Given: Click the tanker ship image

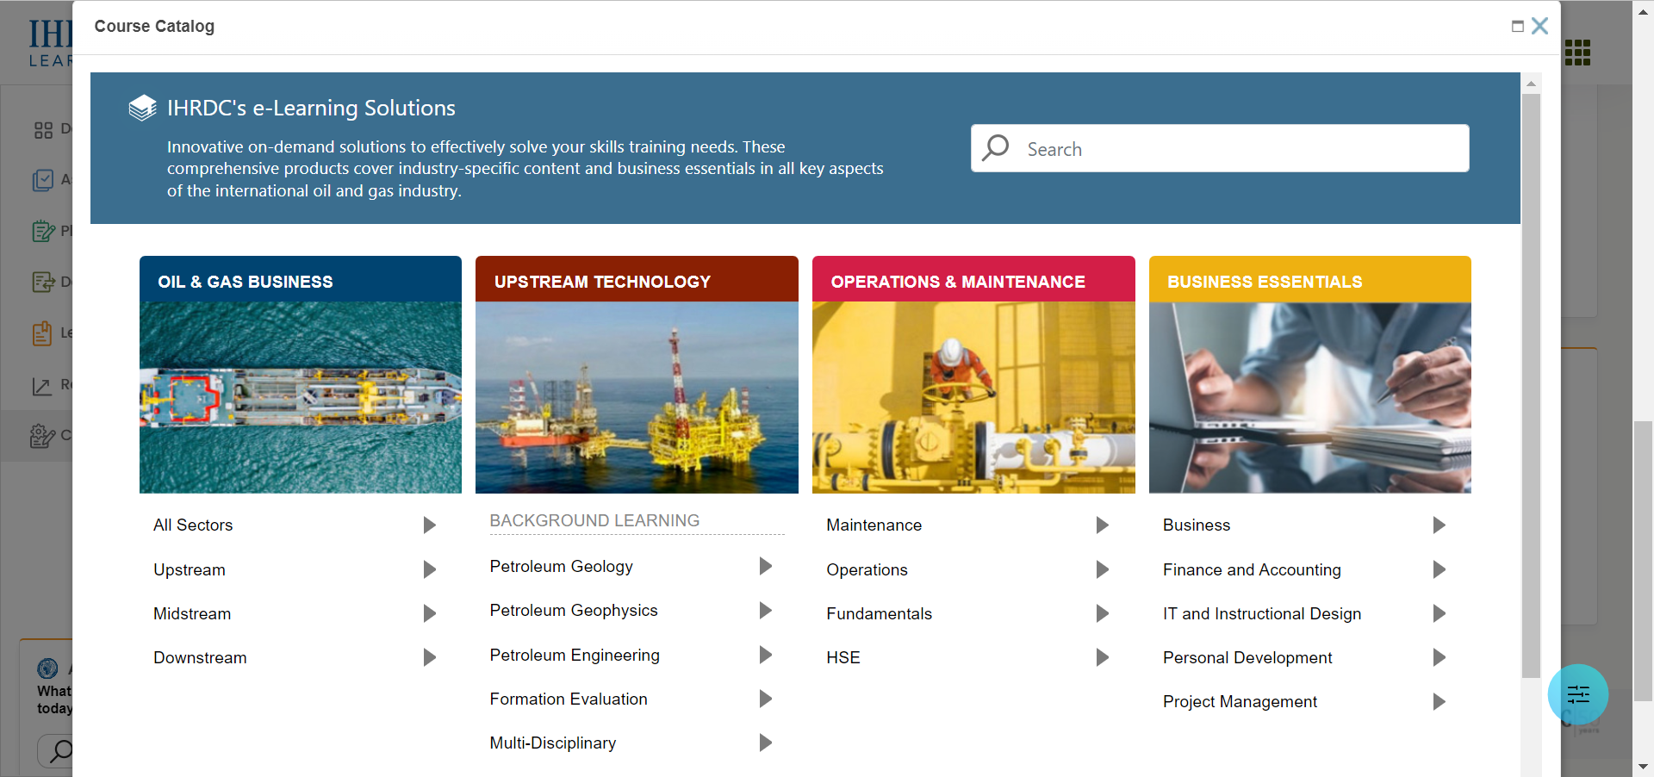Looking at the screenshot, I should pos(301,397).
